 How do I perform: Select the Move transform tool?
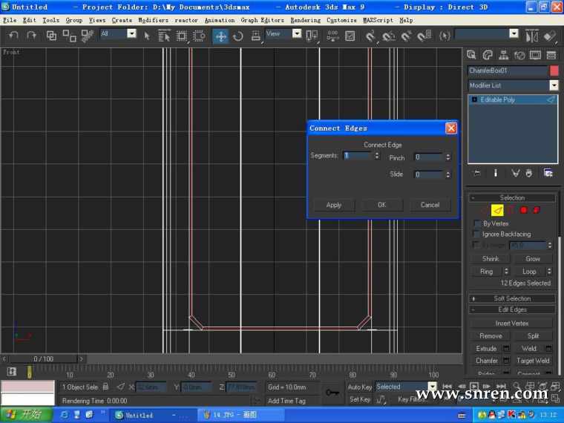pyautogui.click(x=221, y=36)
